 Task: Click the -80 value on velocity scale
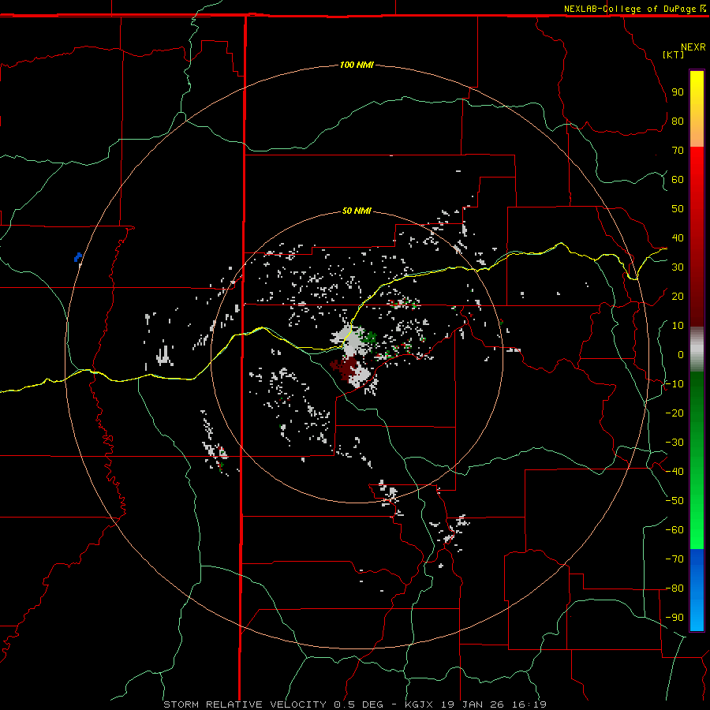(674, 589)
